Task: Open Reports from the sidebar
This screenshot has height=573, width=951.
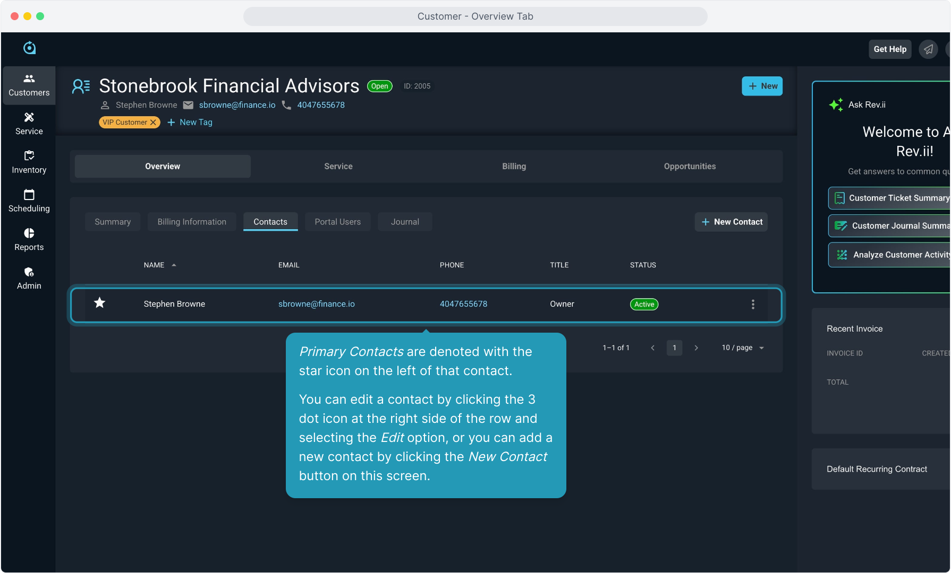Action: [29, 240]
